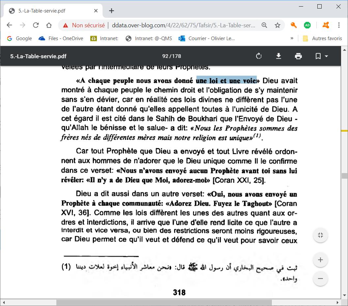The width and height of the screenshot is (348, 306).
Task: Open the Files - OneDrive bookmark
Action: [x=61, y=38]
